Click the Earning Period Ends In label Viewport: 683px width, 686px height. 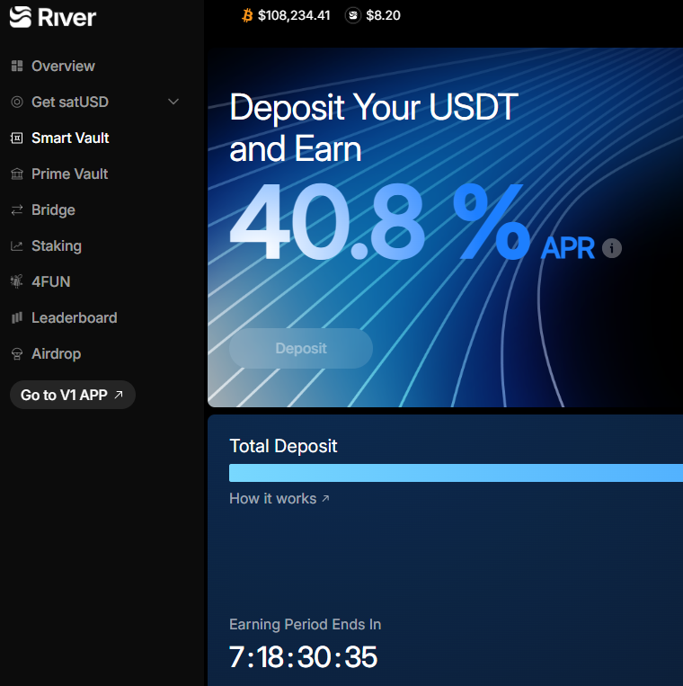click(x=306, y=624)
